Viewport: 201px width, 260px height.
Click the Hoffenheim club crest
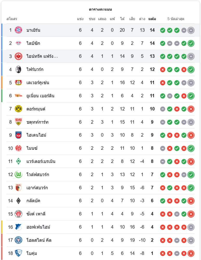[x=18, y=227]
